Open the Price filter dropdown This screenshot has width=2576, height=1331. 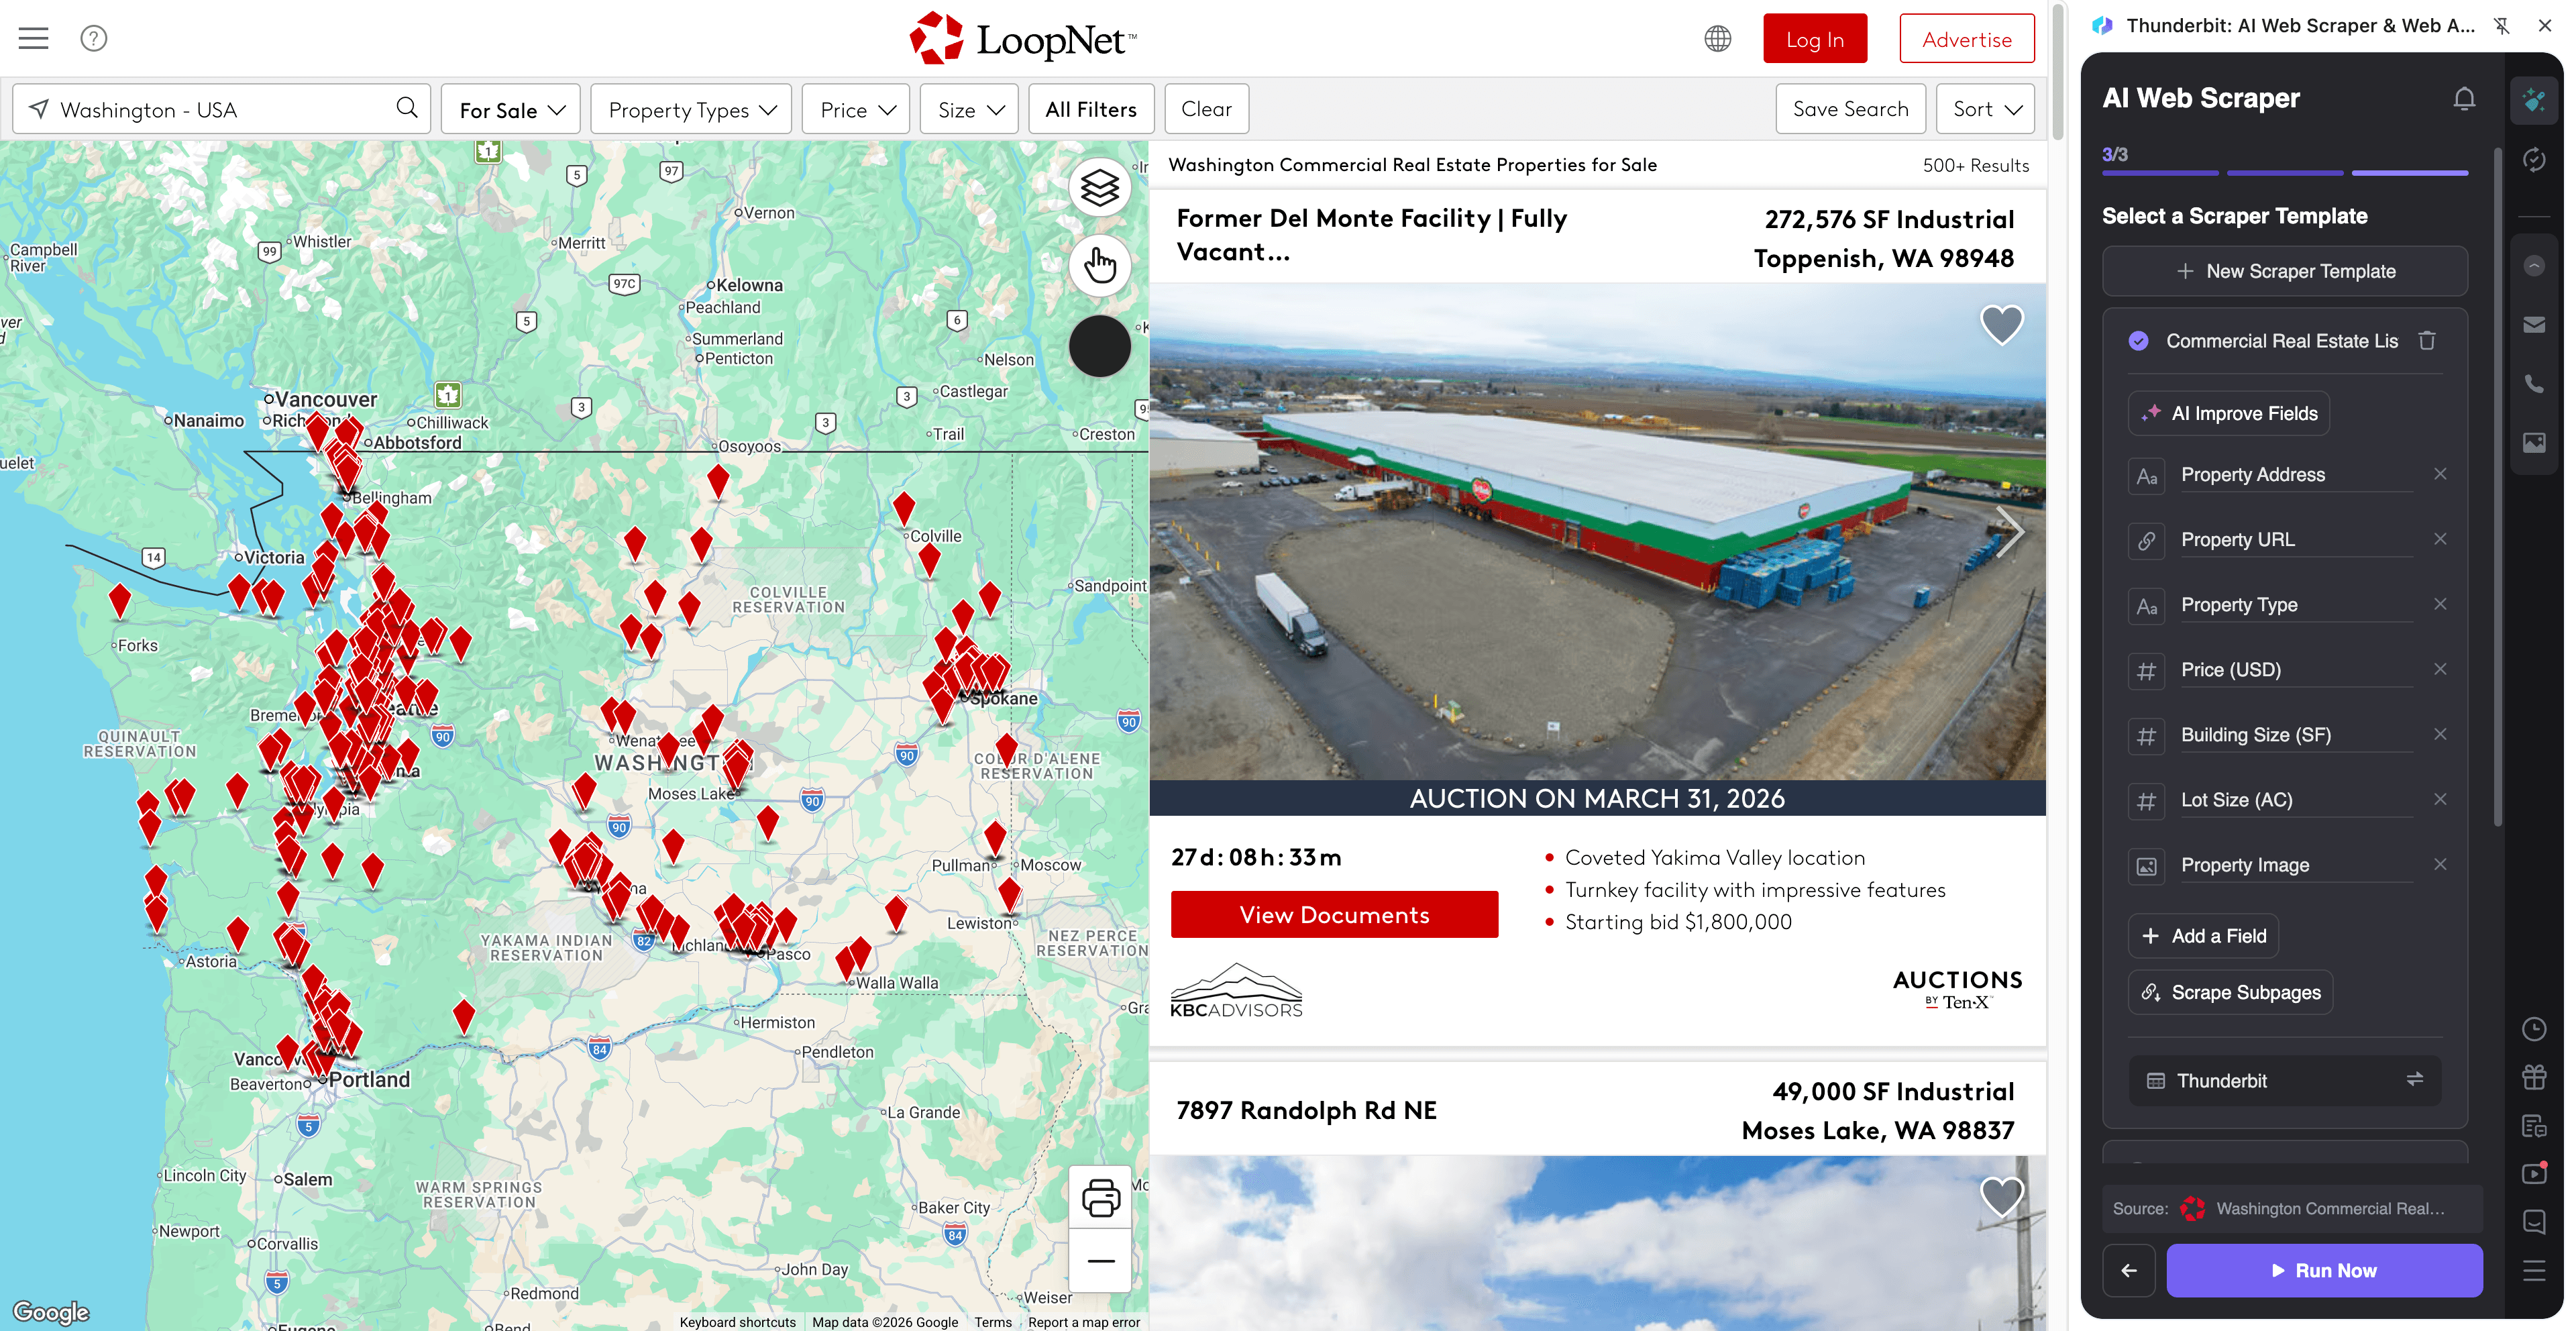[x=855, y=109]
